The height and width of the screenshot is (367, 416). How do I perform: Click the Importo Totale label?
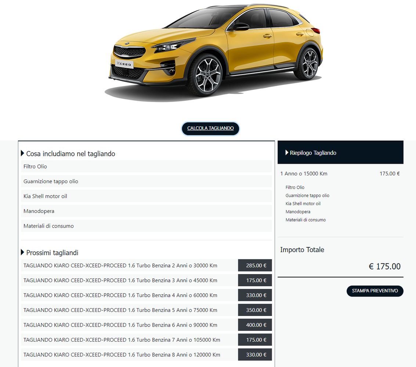coord(302,250)
